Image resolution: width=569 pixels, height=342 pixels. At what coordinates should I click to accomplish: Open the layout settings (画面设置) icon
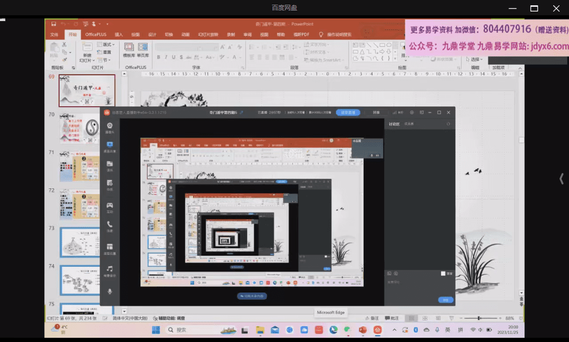110,247
